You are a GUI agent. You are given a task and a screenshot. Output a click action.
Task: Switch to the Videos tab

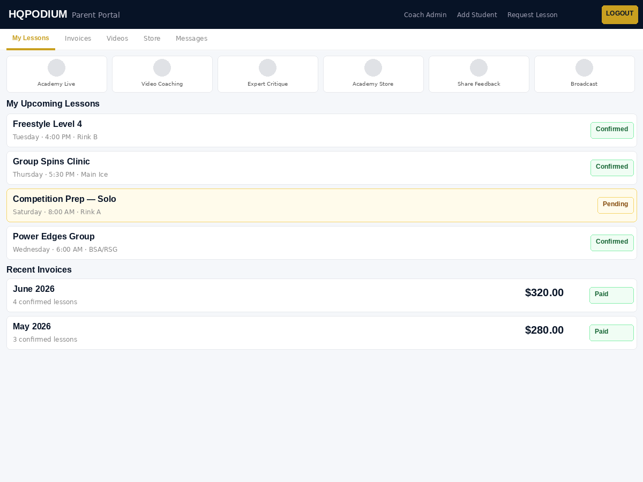[117, 39]
